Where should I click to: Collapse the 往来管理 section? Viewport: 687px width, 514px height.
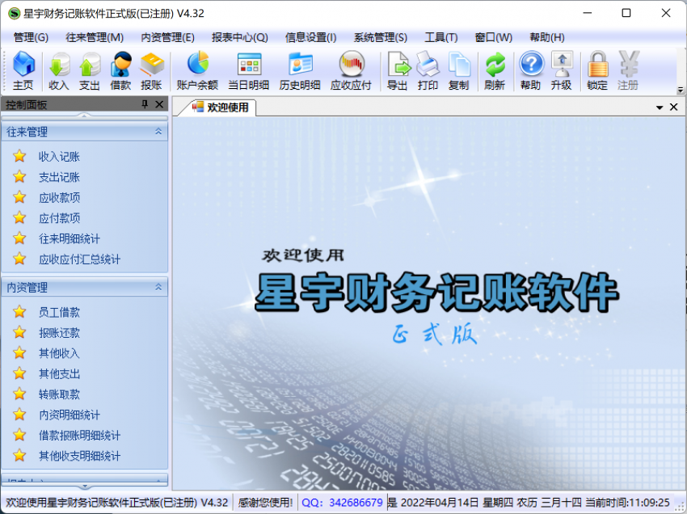(158, 131)
